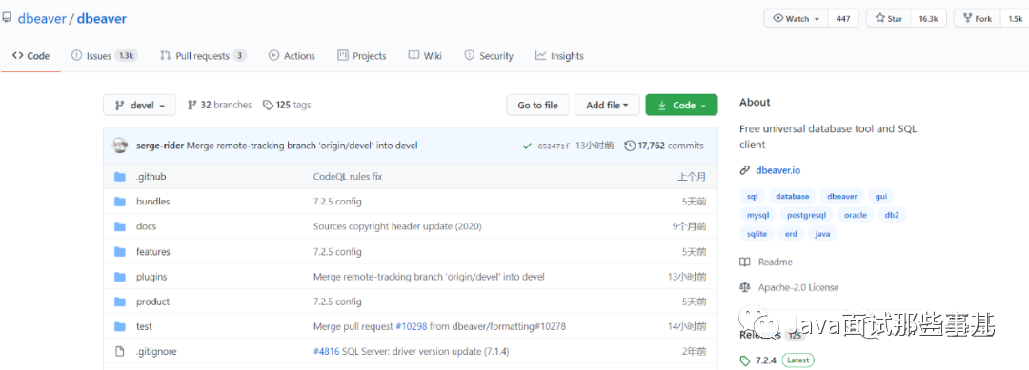The height and width of the screenshot is (370, 1029).
Task: Click the green commit status checkmark
Action: [x=527, y=146]
